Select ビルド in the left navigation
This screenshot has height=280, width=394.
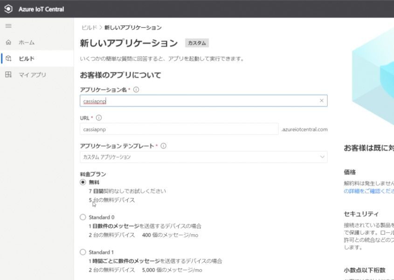click(x=27, y=58)
